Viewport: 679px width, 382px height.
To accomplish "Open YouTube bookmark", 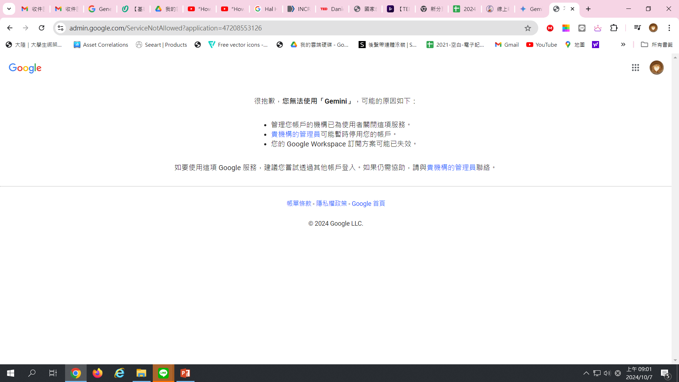I will tap(541, 45).
